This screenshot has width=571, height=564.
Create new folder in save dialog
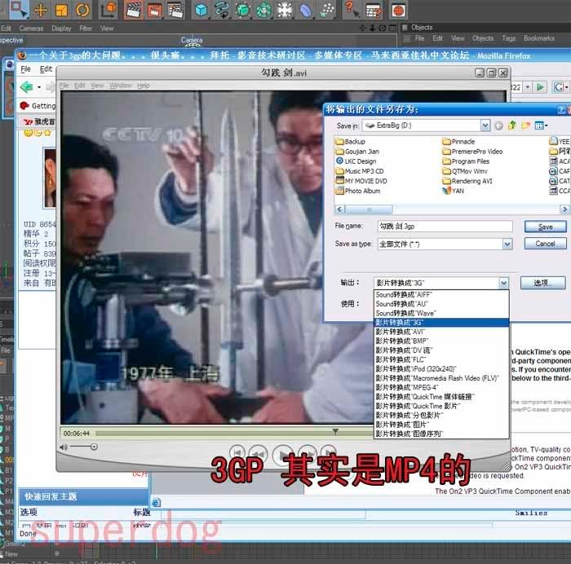point(526,126)
